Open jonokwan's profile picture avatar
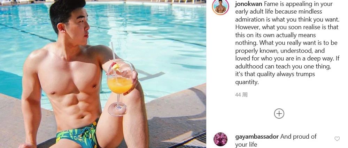This screenshot has width=348, height=148. (221, 7)
